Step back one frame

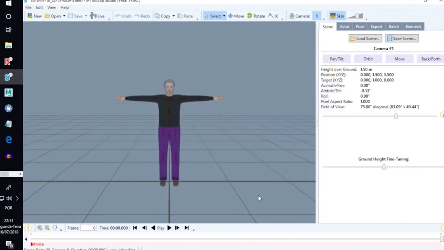144,228
